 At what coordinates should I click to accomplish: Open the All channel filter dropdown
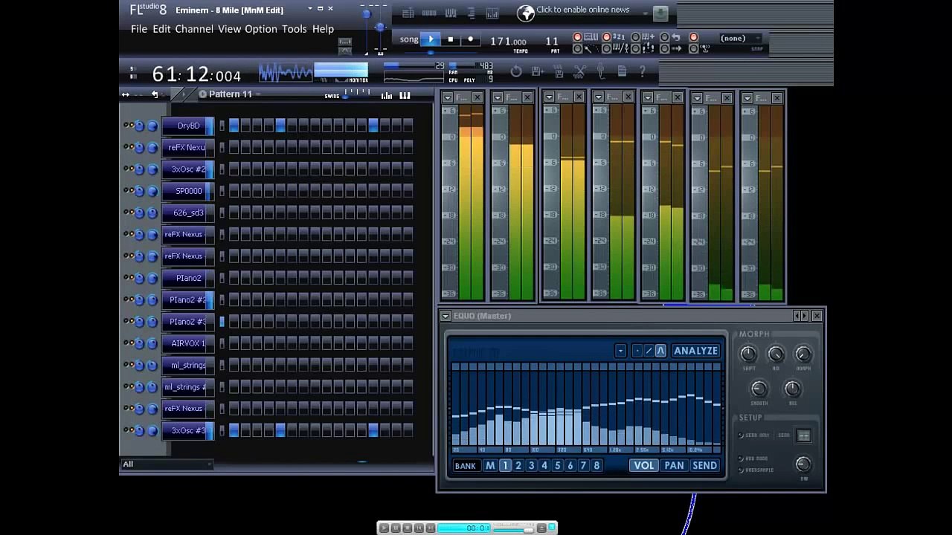click(166, 464)
